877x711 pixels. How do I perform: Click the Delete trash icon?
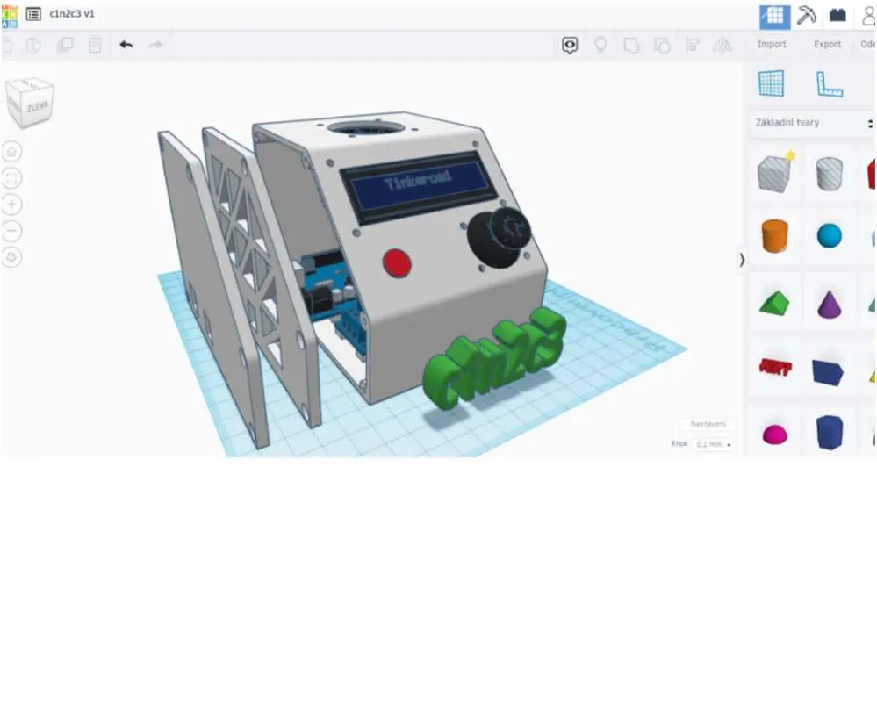95,45
